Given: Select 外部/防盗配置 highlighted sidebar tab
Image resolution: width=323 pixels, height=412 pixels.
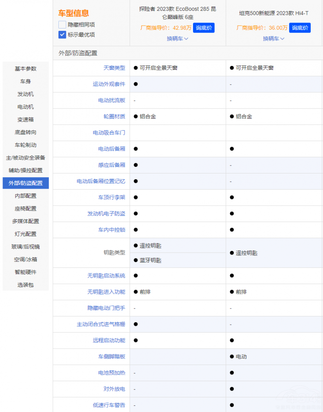Looking at the screenshot, I should pos(26,183).
